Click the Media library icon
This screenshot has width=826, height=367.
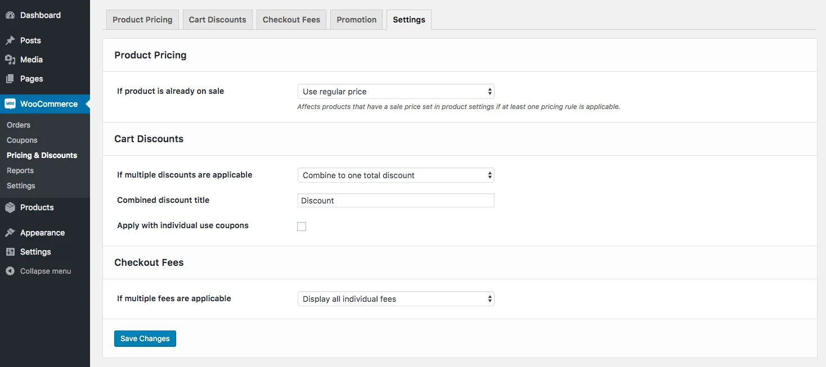click(10, 60)
